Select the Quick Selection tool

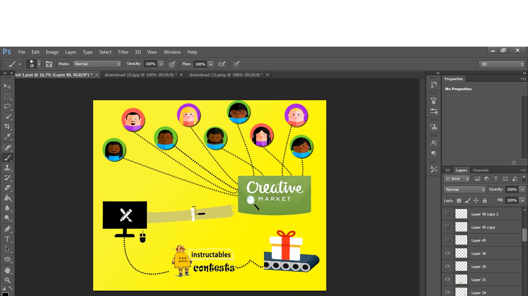(x=7, y=116)
